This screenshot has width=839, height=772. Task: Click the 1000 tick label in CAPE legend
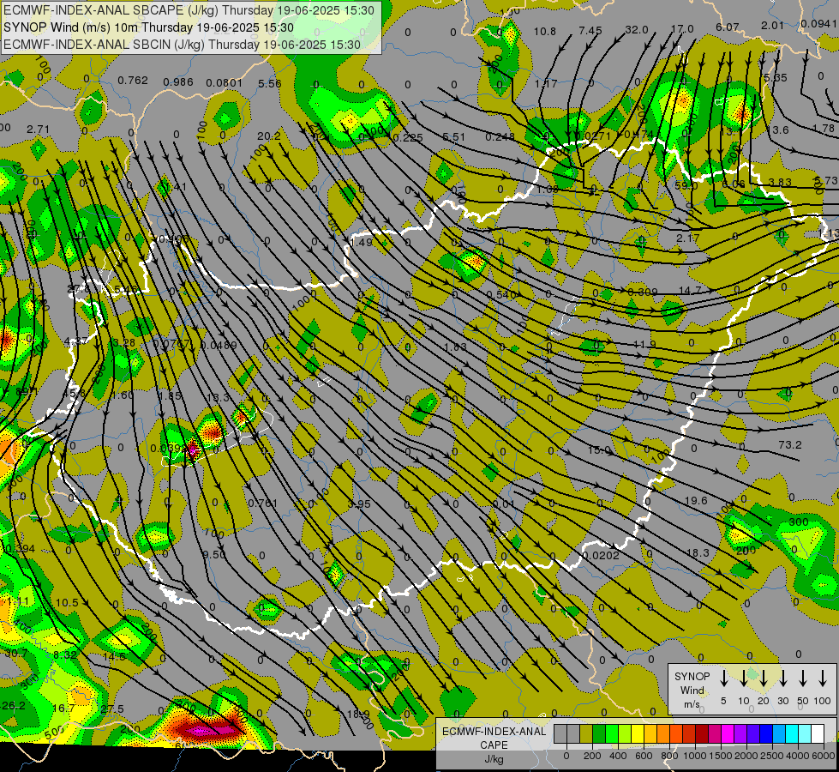click(x=695, y=756)
